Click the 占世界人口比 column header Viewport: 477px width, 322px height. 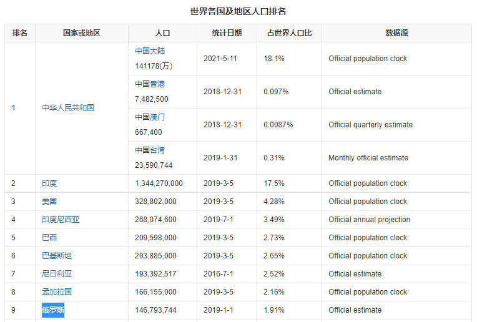click(x=290, y=33)
